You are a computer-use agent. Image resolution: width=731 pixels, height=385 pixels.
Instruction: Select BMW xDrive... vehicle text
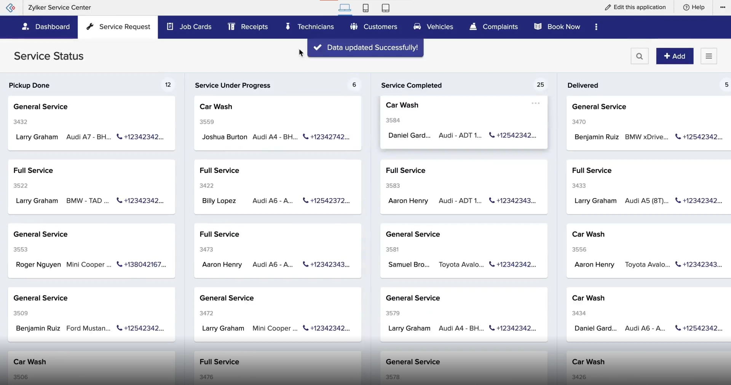646,137
